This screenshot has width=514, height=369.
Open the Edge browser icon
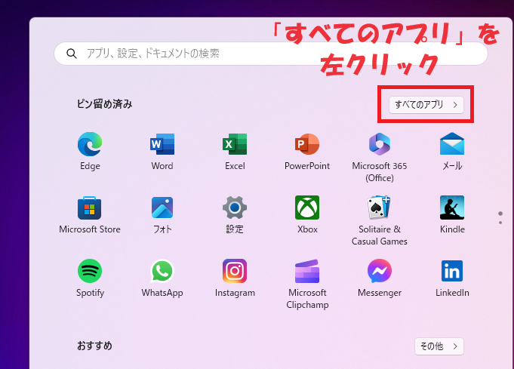[x=90, y=144]
